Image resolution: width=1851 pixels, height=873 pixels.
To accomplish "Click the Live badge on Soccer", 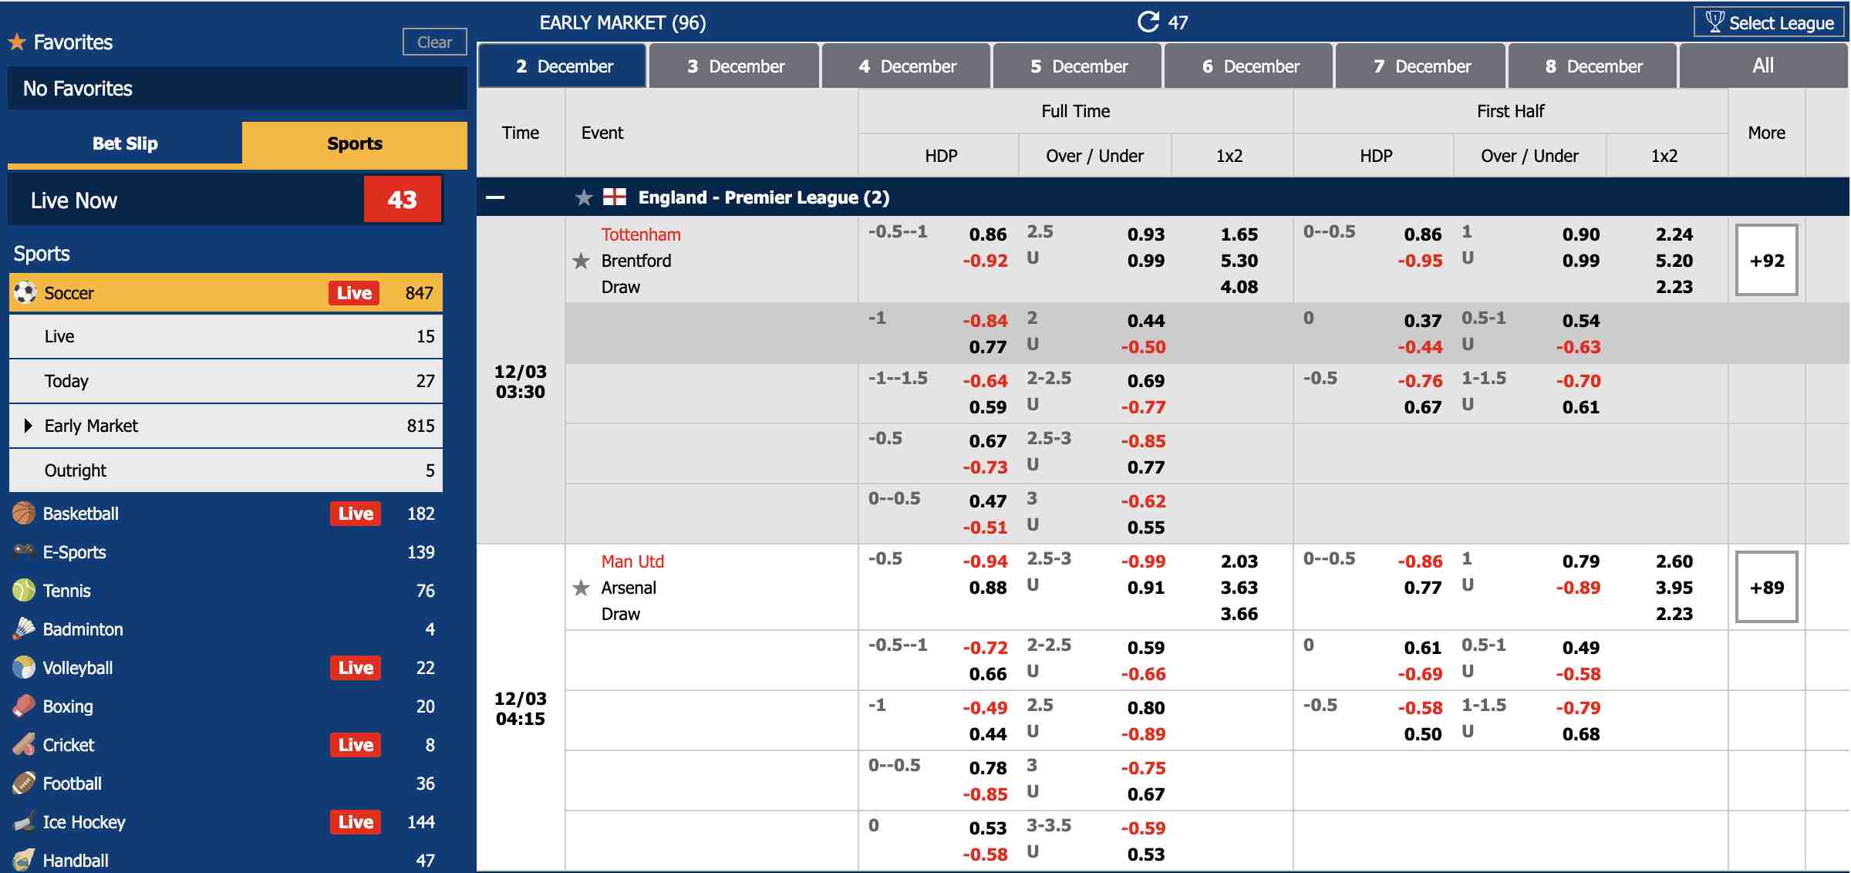I will pyautogui.click(x=354, y=293).
